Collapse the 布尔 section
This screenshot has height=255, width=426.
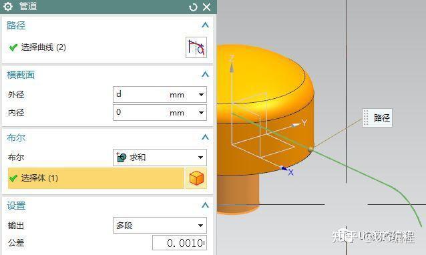coord(206,137)
